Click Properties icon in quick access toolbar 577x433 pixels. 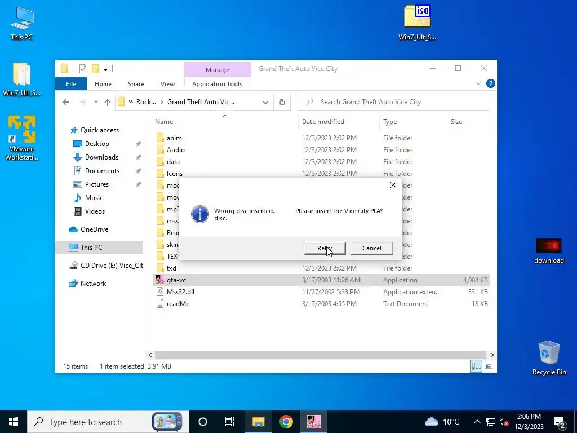[83, 68]
